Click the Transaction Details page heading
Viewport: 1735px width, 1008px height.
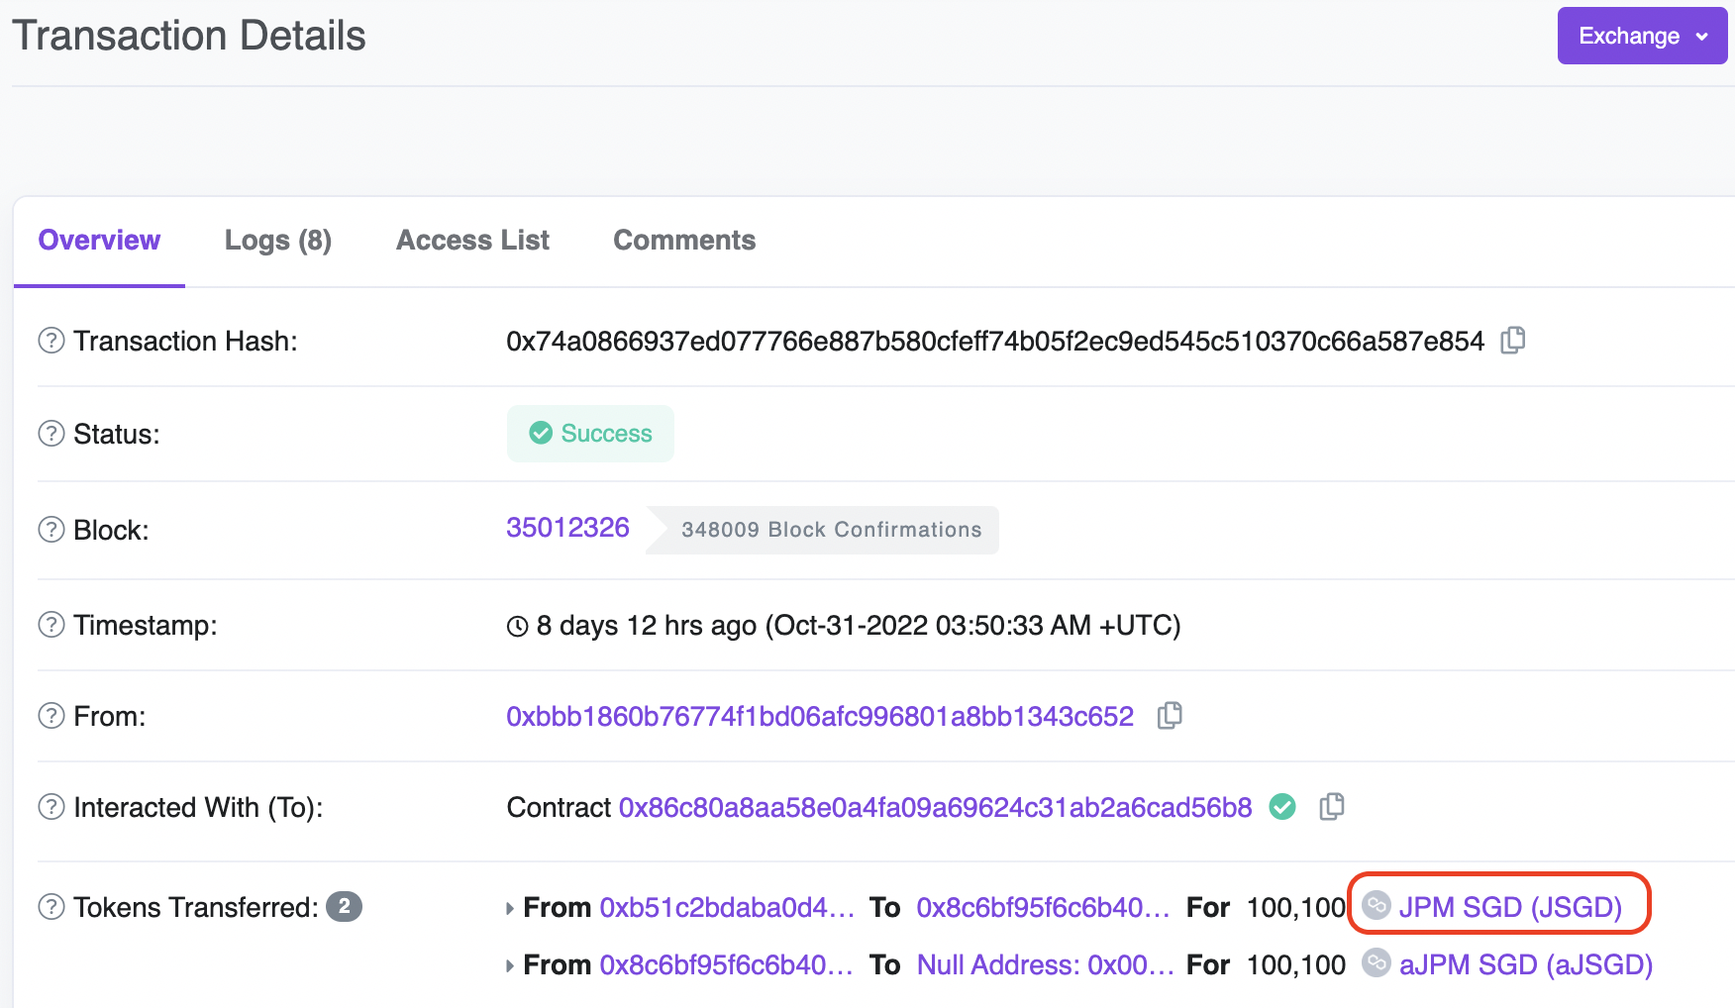point(189,36)
